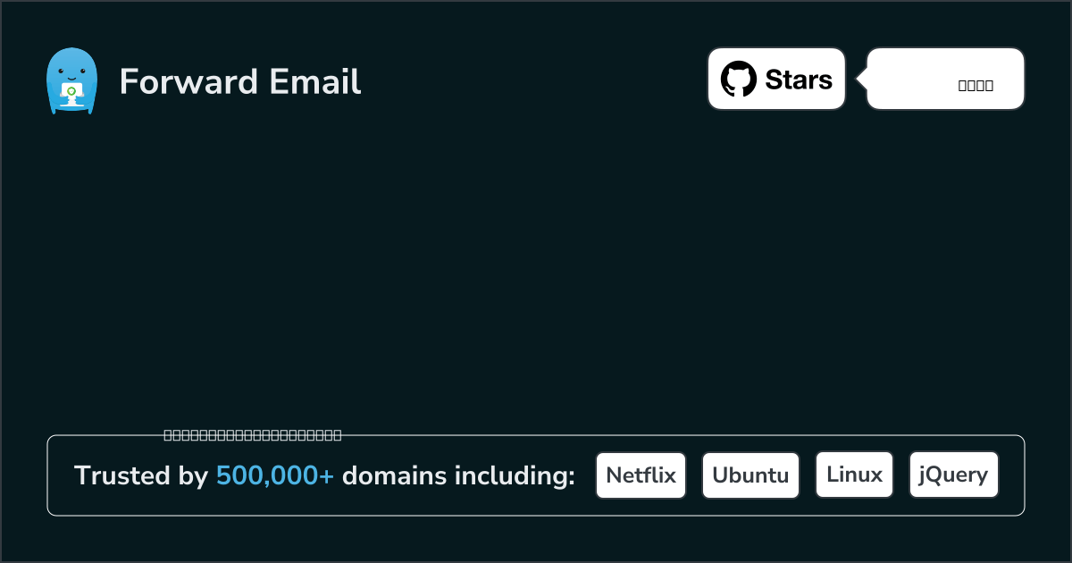Screen dimensions: 1072x563
Task: Click the glyph boxes inside star bubble
Action: 976,86
